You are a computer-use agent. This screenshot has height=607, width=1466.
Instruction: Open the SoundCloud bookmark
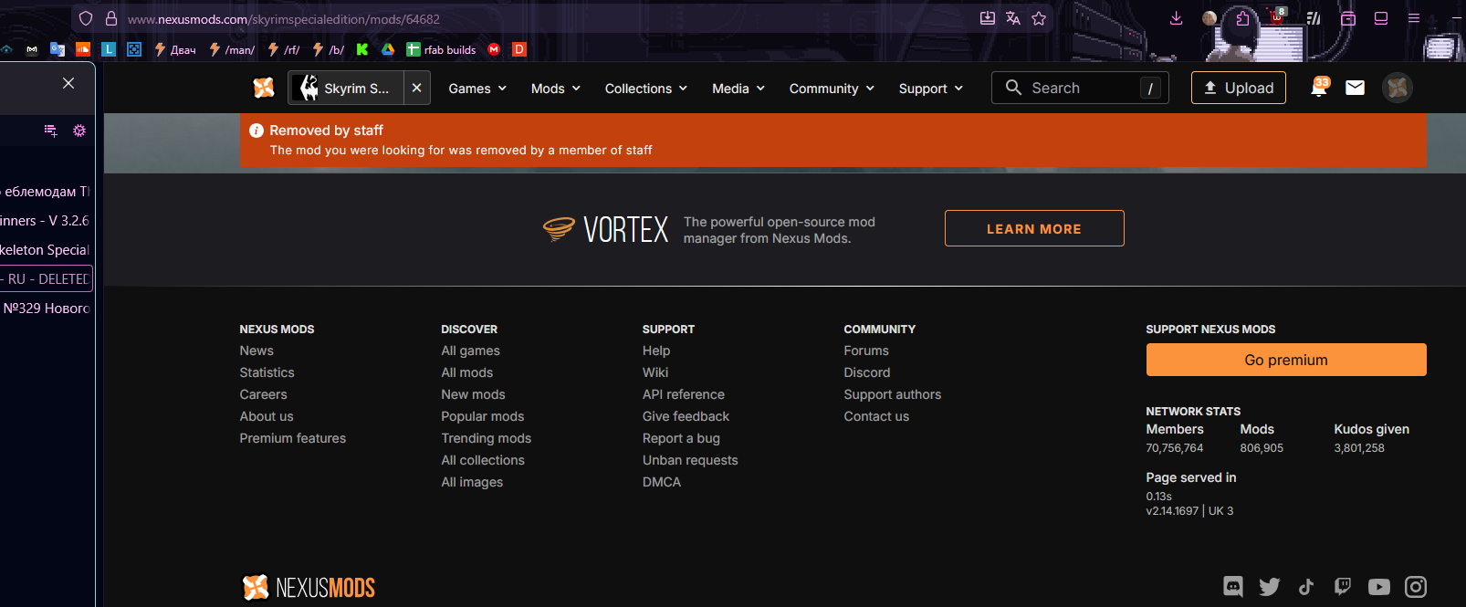(83, 49)
